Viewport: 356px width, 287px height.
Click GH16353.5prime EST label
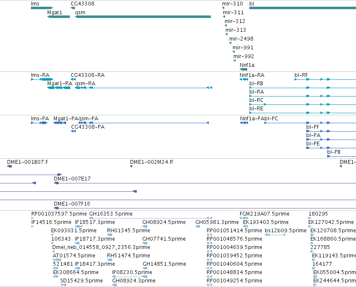click(x=111, y=214)
